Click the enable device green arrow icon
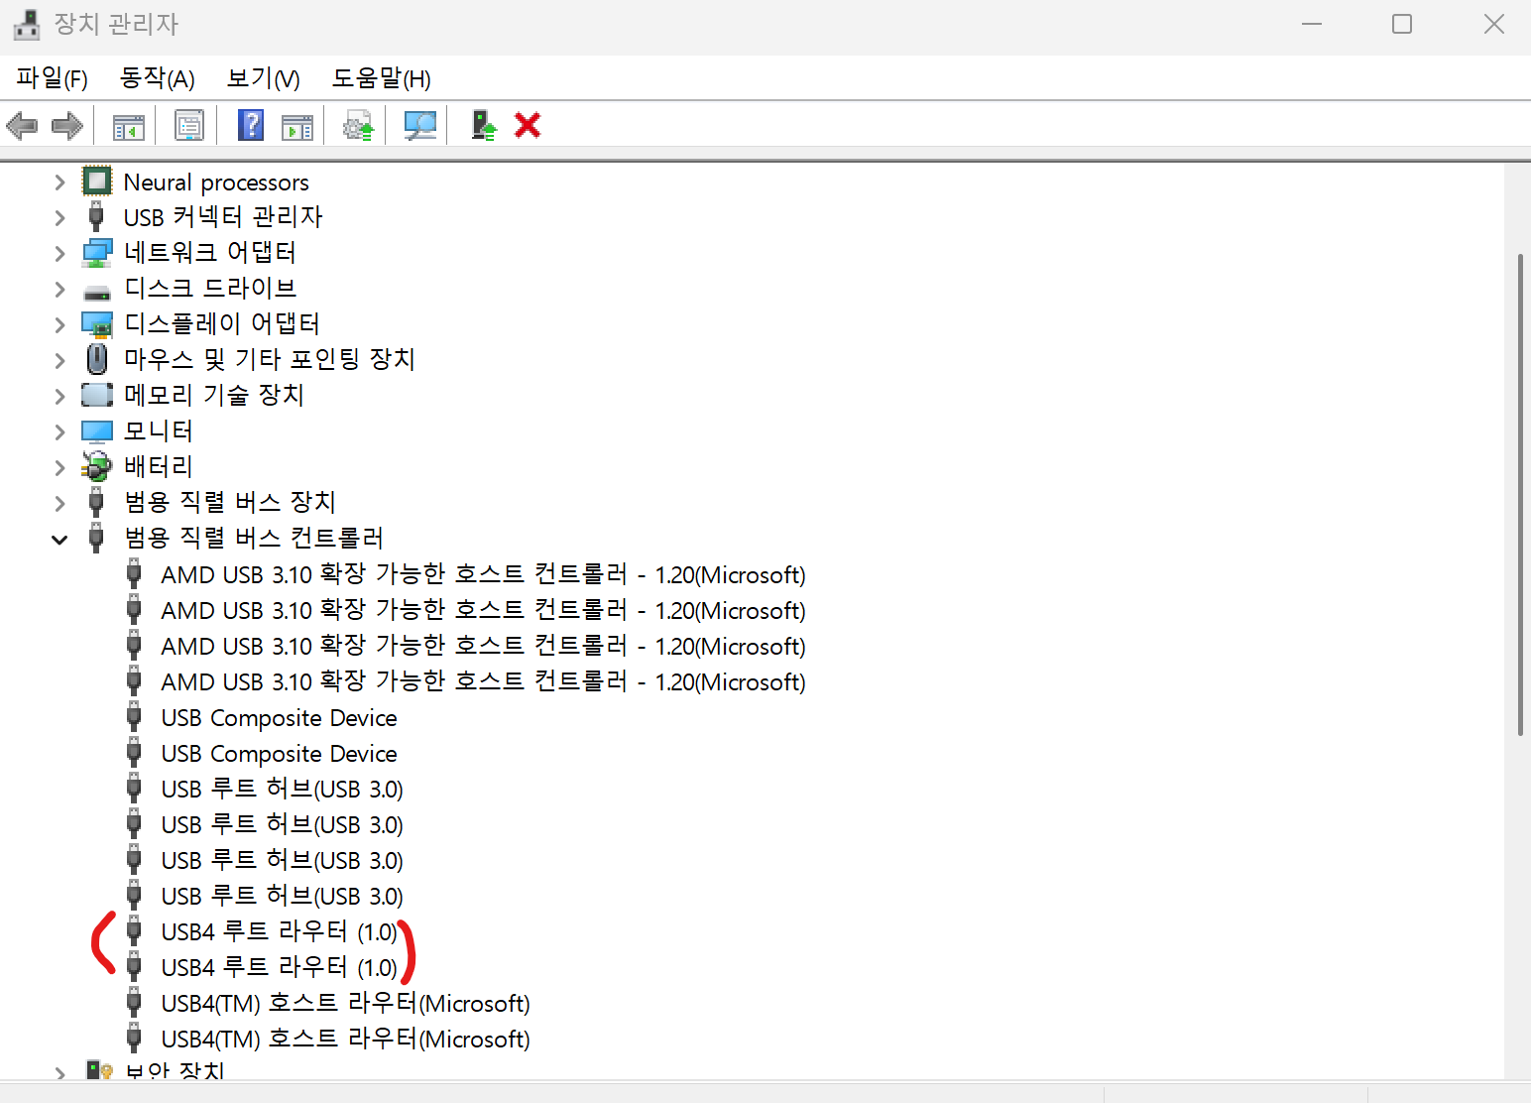 point(483,125)
